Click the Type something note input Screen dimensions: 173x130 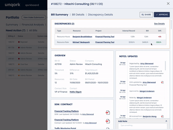click(143, 126)
